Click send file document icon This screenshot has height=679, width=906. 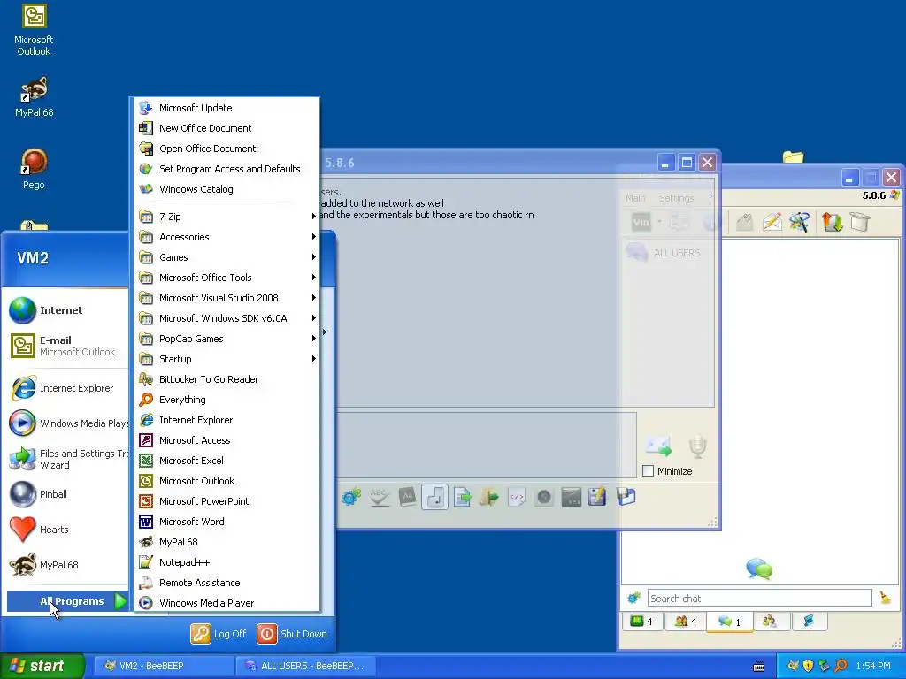pos(462,497)
